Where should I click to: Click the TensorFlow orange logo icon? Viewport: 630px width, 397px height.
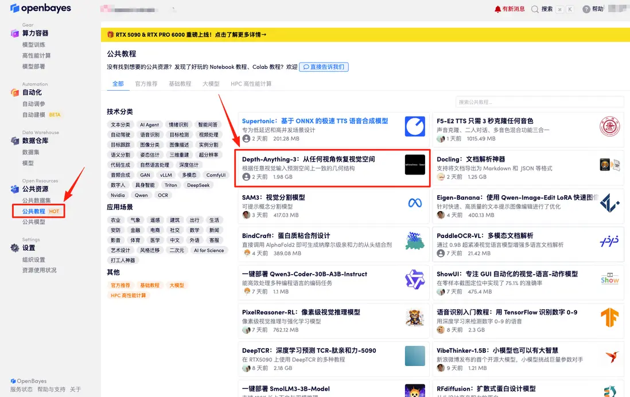pyautogui.click(x=609, y=317)
